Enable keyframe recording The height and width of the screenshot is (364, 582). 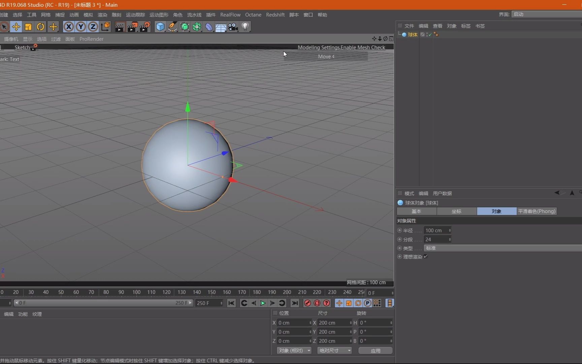pyautogui.click(x=307, y=303)
